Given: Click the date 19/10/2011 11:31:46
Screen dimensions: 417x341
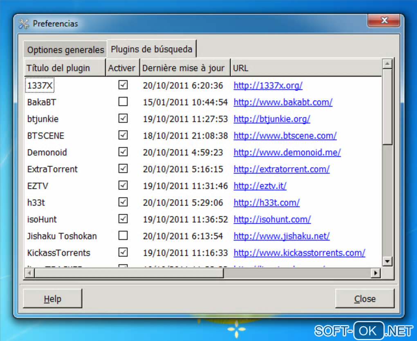Looking at the screenshot, I should pyautogui.click(x=185, y=186).
